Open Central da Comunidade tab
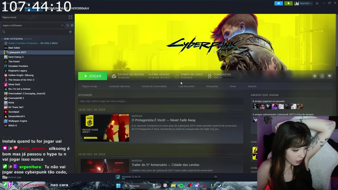338x190 pixels. pyautogui.click(x=154, y=86)
